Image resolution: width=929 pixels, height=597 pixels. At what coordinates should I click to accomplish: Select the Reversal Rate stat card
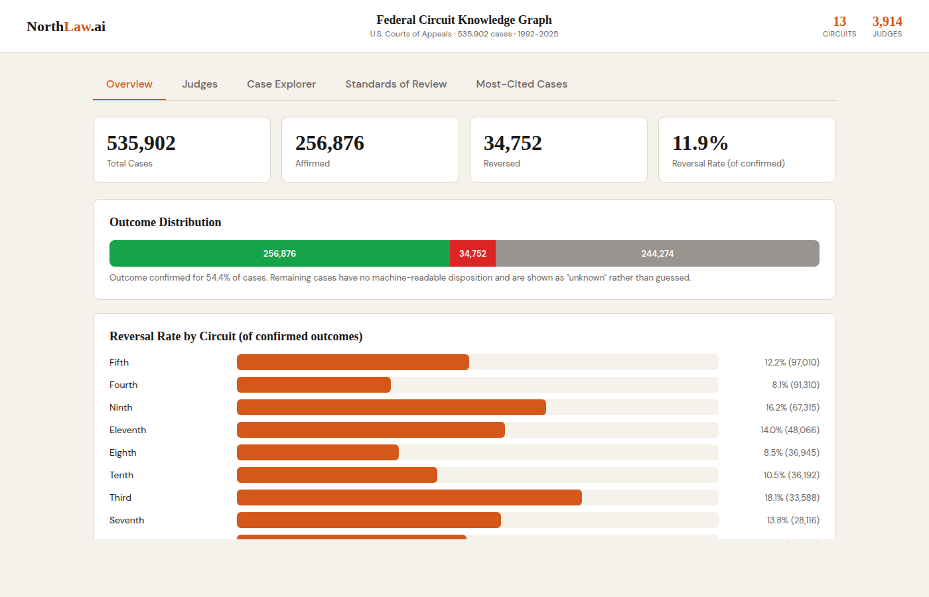click(x=747, y=150)
